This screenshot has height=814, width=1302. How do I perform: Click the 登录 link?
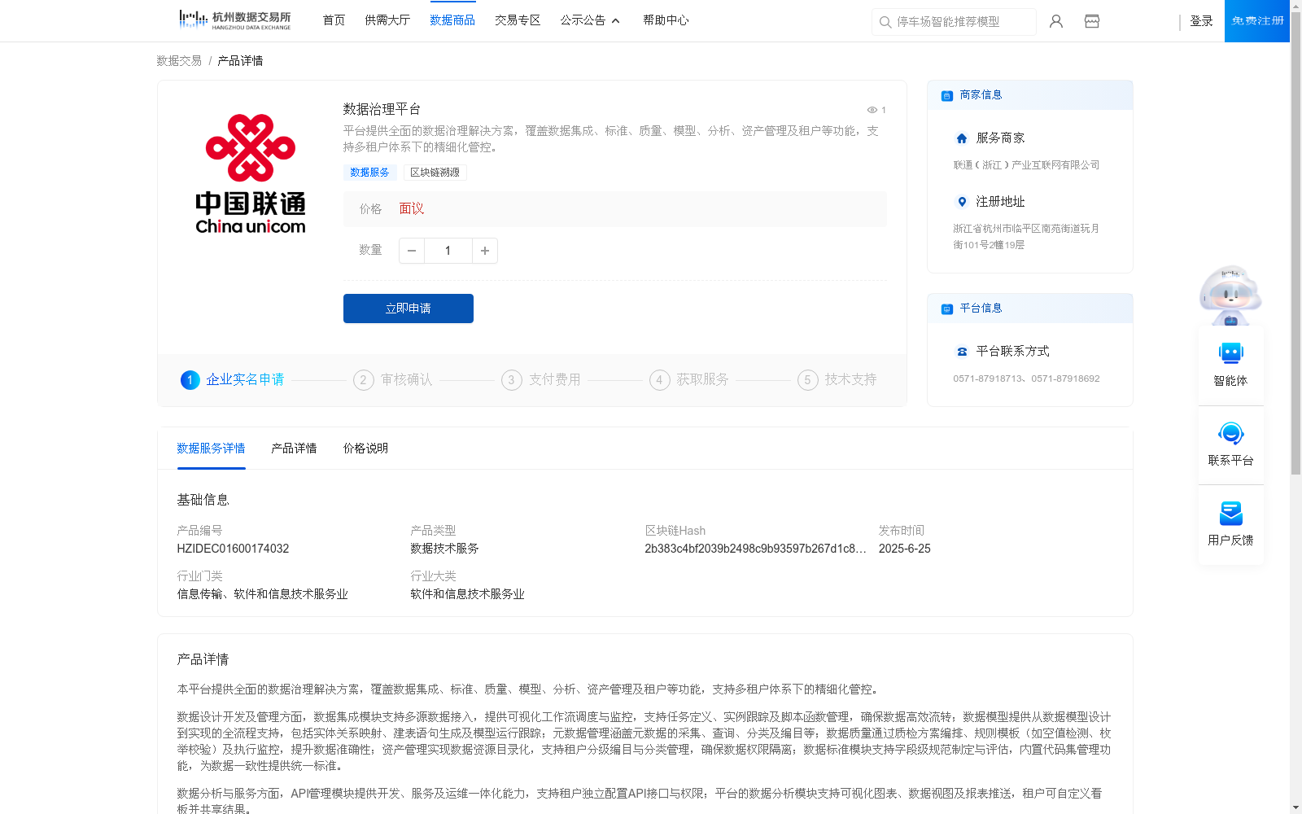click(1201, 21)
